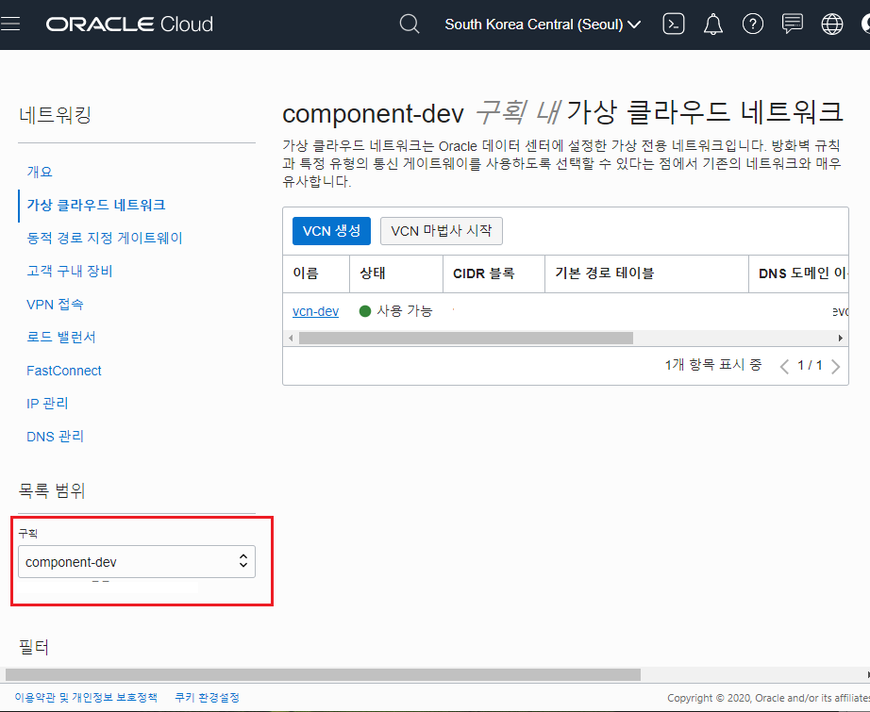Screen dimensions: 870x712
Task: Open IP 관리 menu item
Action: point(47,403)
